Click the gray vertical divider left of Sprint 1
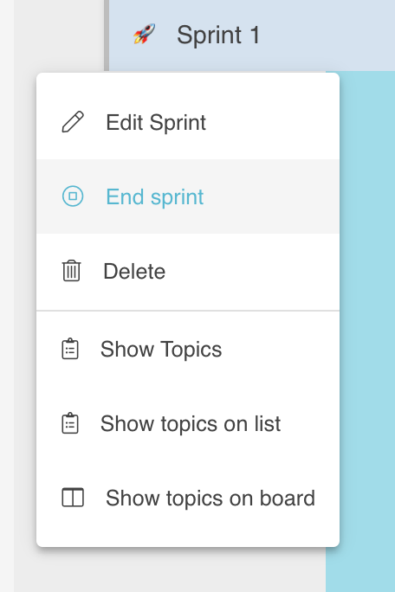Image resolution: width=395 pixels, height=592 pixels. [x=107, y=35]
